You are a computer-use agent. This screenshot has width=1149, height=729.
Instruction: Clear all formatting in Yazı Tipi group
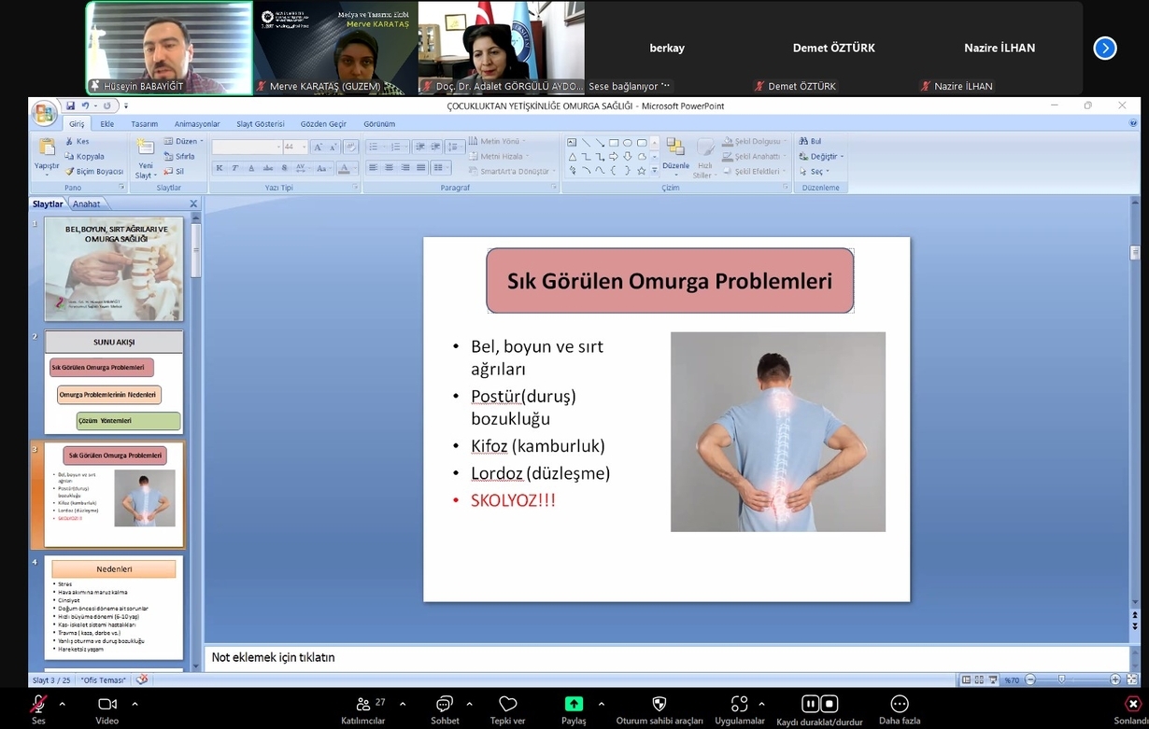click(x=350, y=147)
